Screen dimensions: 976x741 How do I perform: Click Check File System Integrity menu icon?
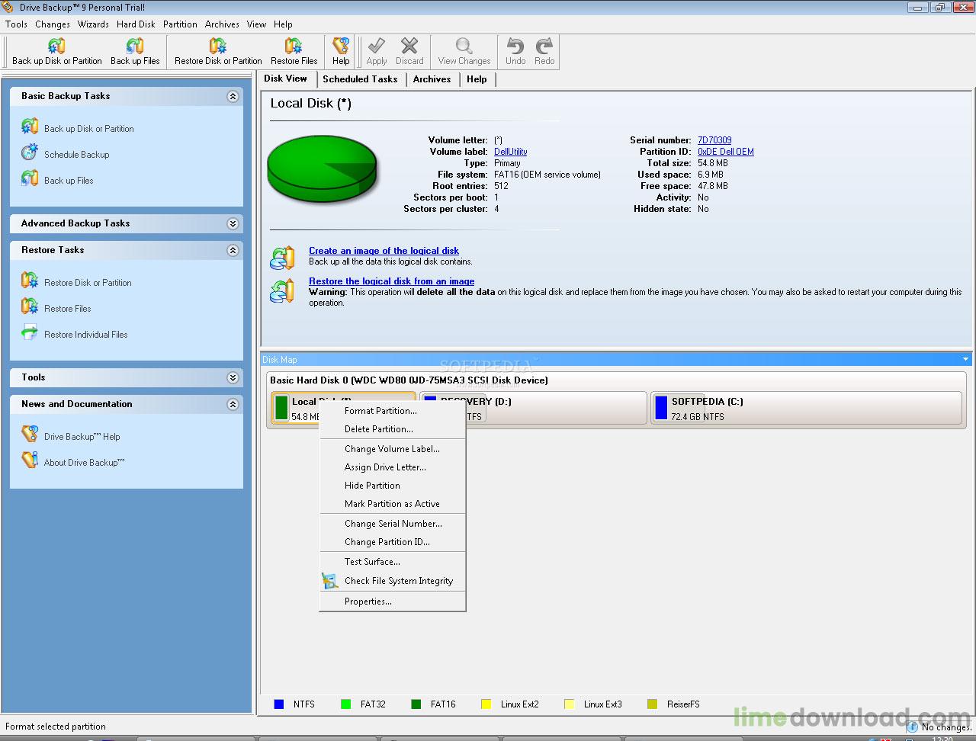330,581
